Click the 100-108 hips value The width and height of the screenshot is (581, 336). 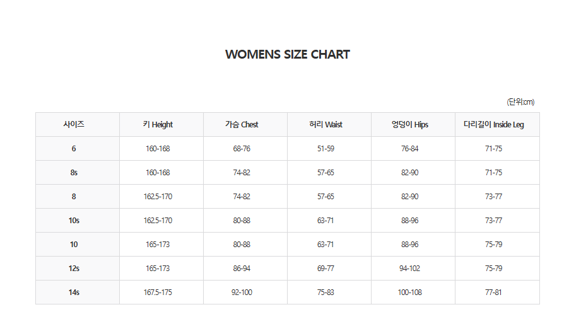point(409,293)
